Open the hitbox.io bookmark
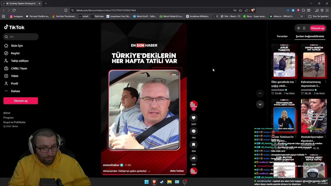 (x=282, y=16)
